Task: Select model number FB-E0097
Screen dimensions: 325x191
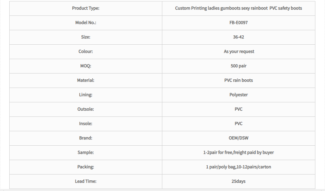Action: click(x=239, y=23)
